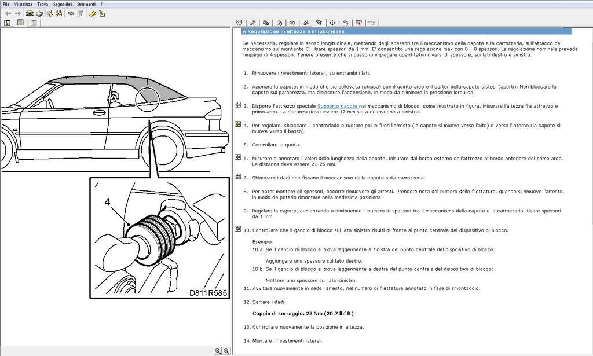
Task: Open the File menu
Action: (6, 4)
